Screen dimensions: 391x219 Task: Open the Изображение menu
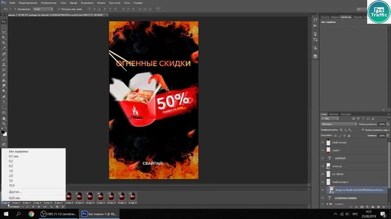coord(48,2)
